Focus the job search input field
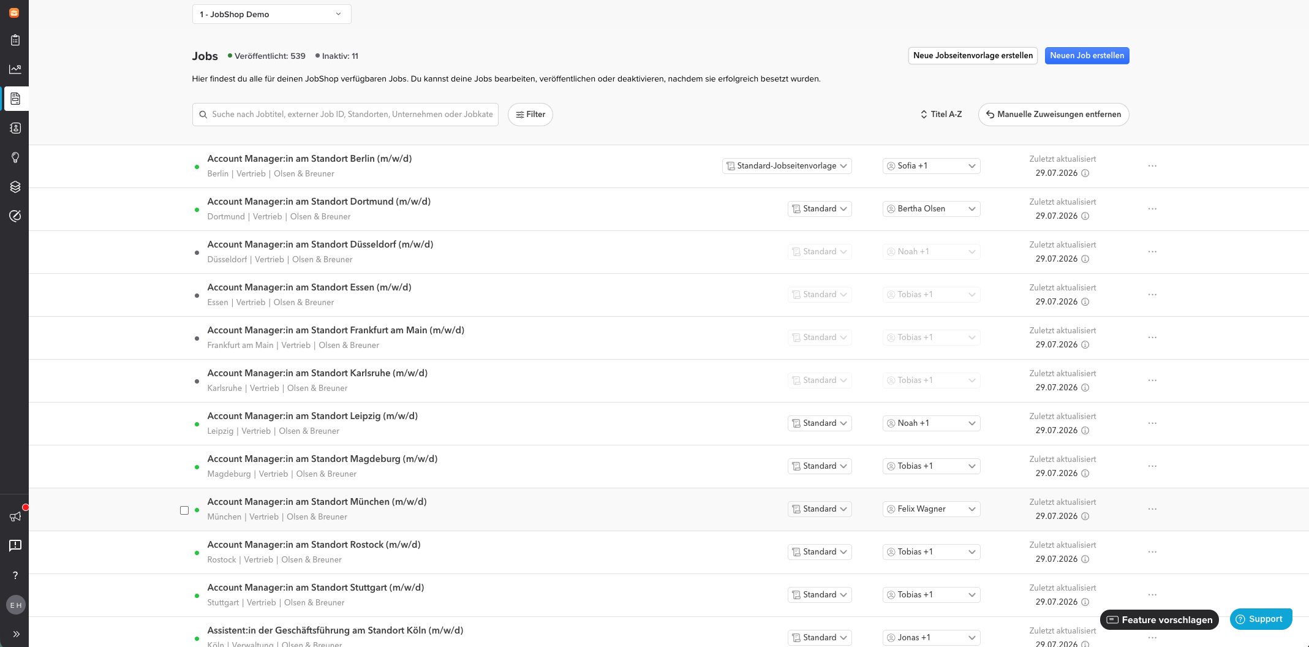 (345, 115)
